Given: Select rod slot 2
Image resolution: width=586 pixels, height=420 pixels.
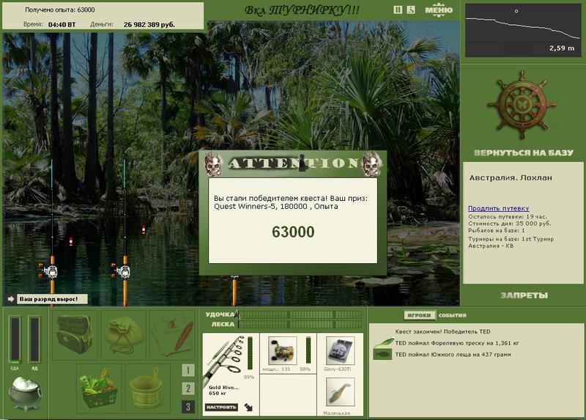Looking at the screenshot, I should click(188, 388).
